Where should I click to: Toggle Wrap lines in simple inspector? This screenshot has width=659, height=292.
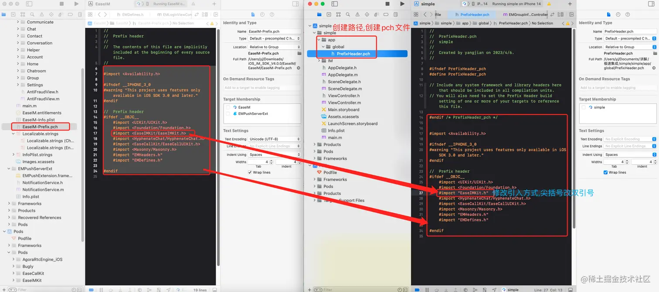click(x=605, y=172)
